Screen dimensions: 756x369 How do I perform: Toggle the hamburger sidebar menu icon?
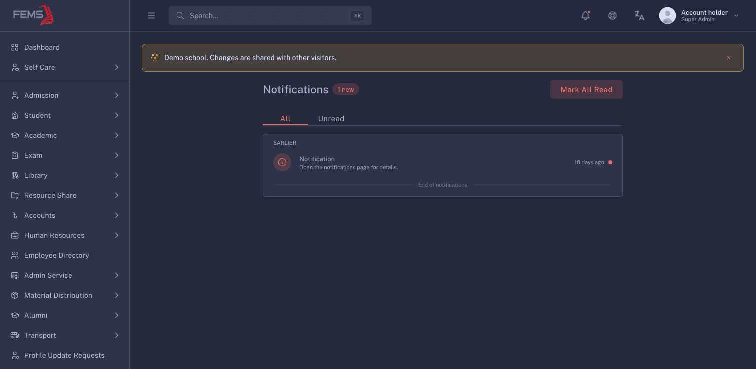pyautogui.click(x=151, y=16)
